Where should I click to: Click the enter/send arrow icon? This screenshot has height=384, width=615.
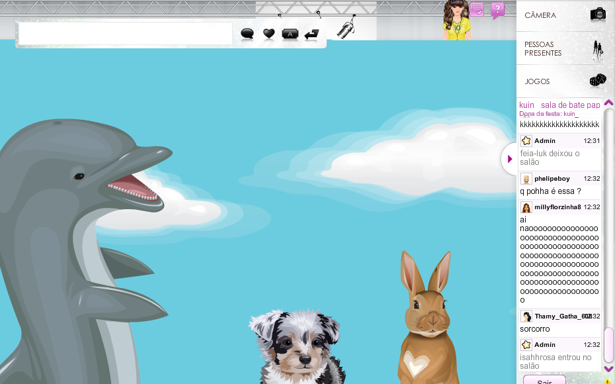[x=311, y=34]
